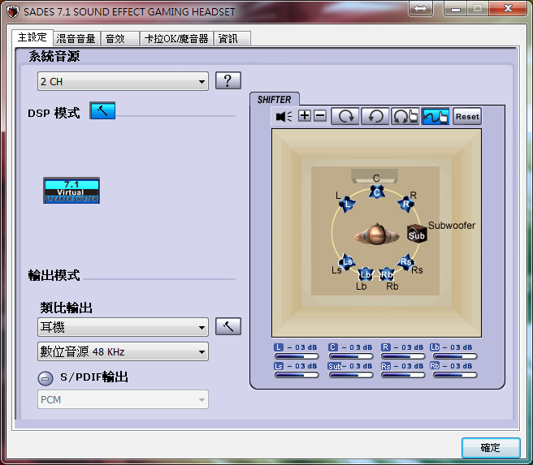Adjust the Rs channel volume slider
533x465 pixels.
tap(403, 375)
